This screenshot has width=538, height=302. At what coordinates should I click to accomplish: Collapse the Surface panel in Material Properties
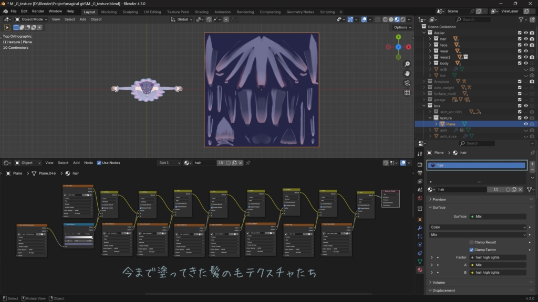pos(436,207)
